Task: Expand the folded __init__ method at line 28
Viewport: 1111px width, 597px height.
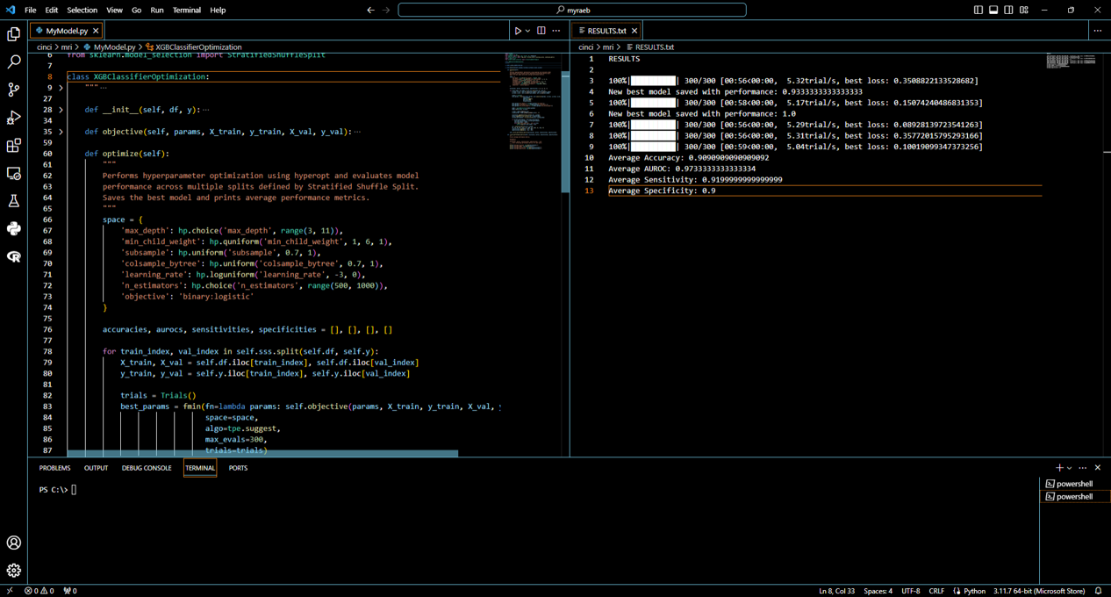Action: (61, 110)
